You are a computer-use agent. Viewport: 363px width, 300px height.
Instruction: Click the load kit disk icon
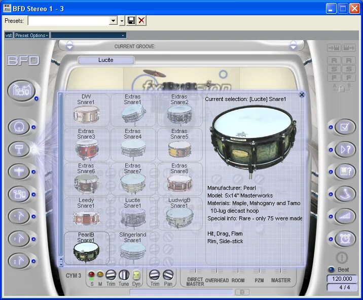point(334,48)
